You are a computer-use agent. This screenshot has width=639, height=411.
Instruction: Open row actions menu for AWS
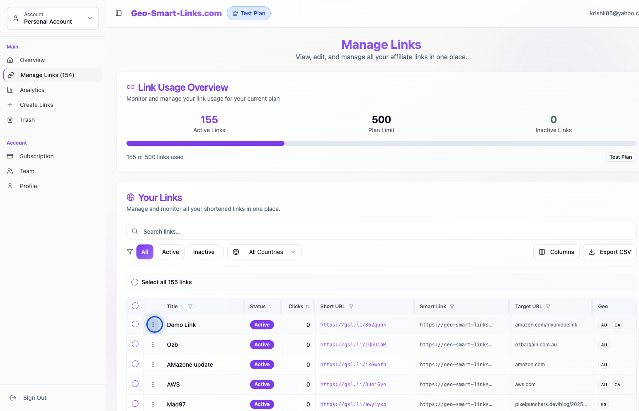(153, 384)
